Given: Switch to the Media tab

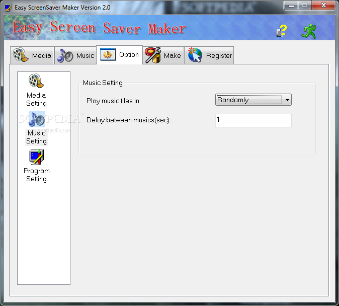Looking at the screenshot, I should (32, 55).
